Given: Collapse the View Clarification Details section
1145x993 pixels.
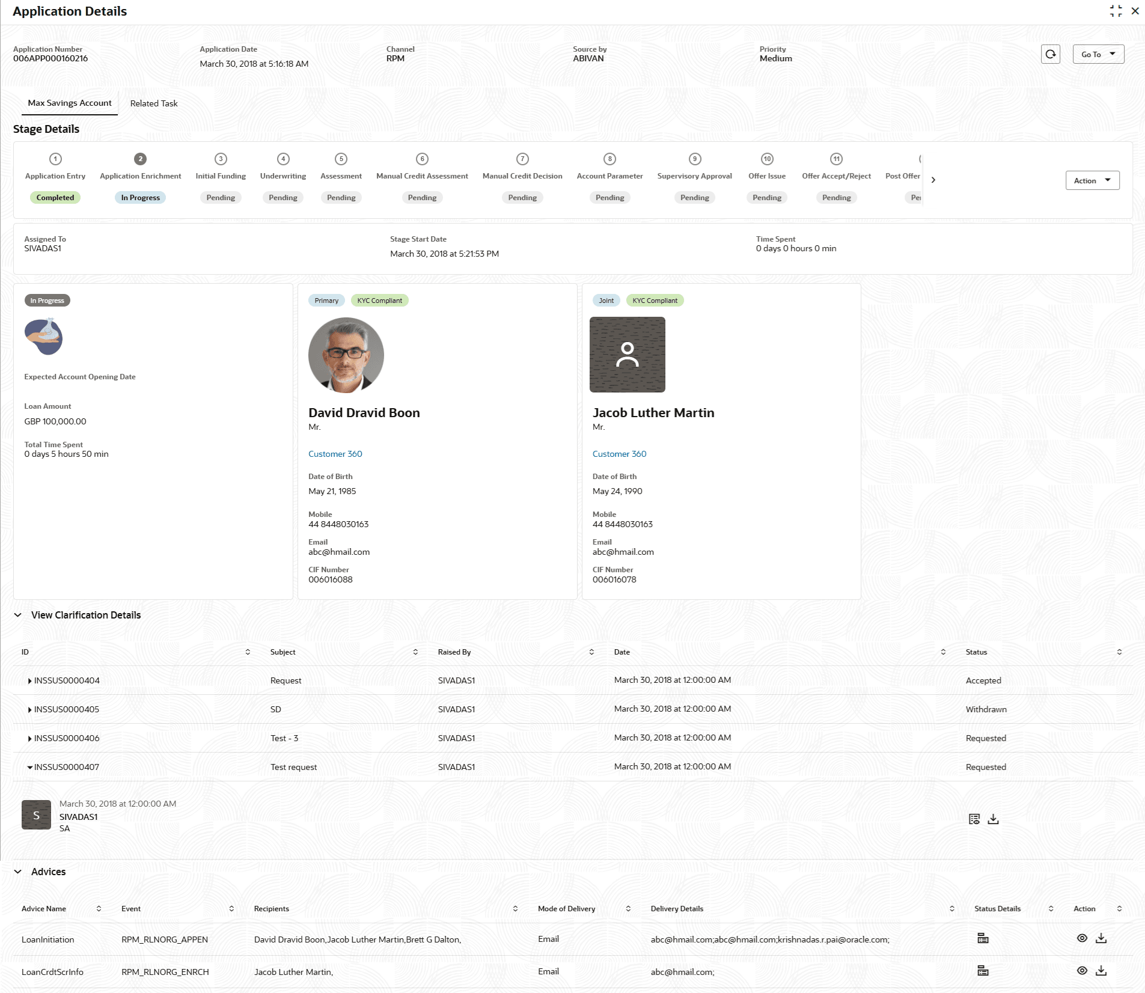Looking at the screenshot, I should coord(18,615).
